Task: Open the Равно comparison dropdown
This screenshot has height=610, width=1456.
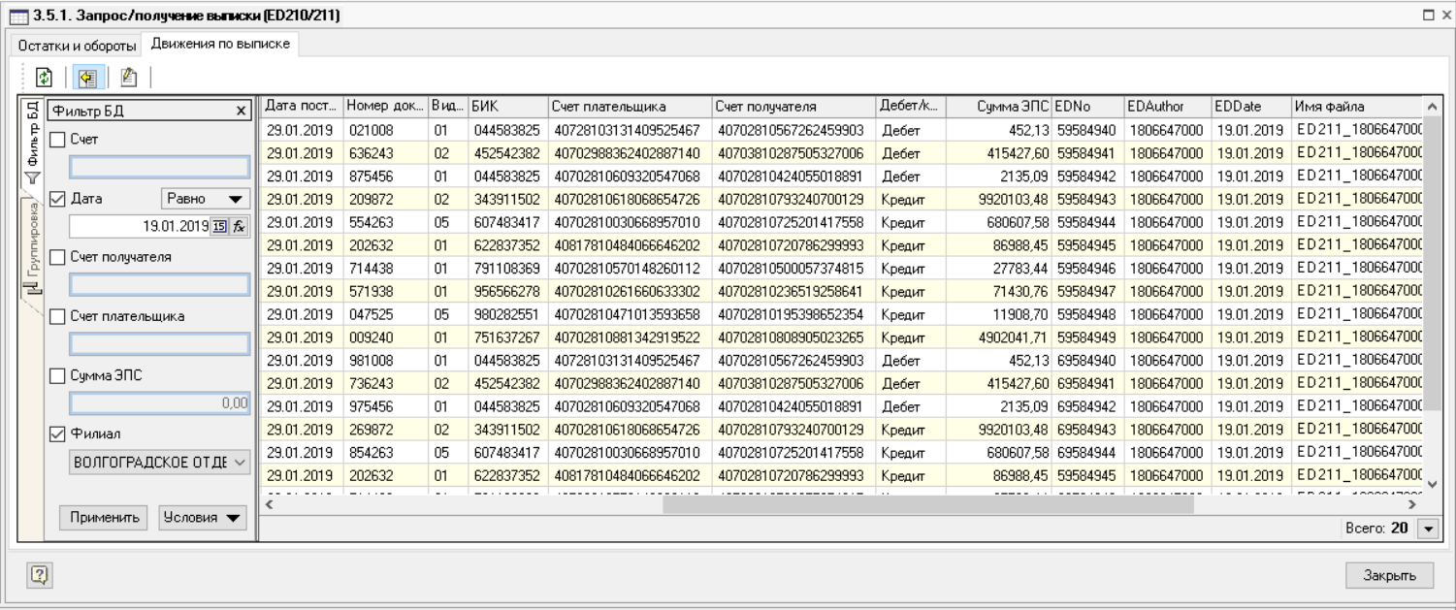Action: [x=202, y=199]
